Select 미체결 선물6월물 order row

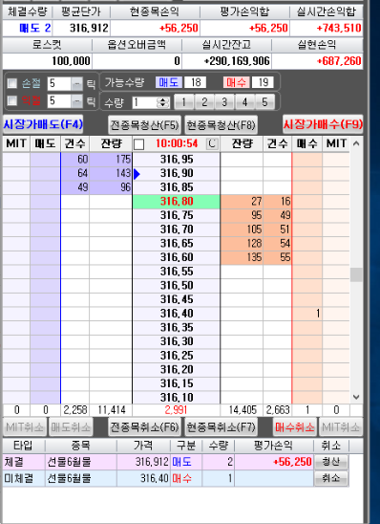tap(176, 478)
